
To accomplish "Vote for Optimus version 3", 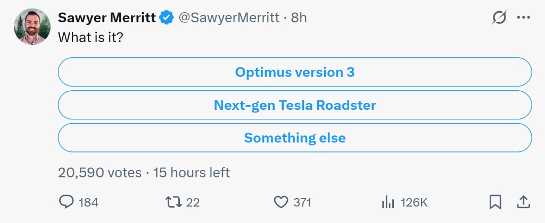I will tap(295, 72).
